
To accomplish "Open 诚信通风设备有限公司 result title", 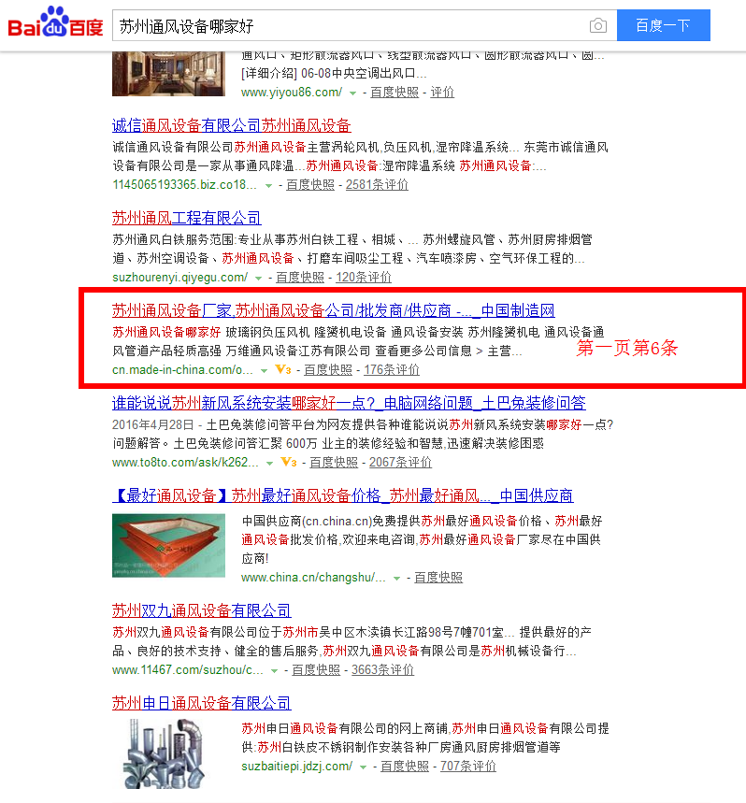I will click(x=232, y=125).
